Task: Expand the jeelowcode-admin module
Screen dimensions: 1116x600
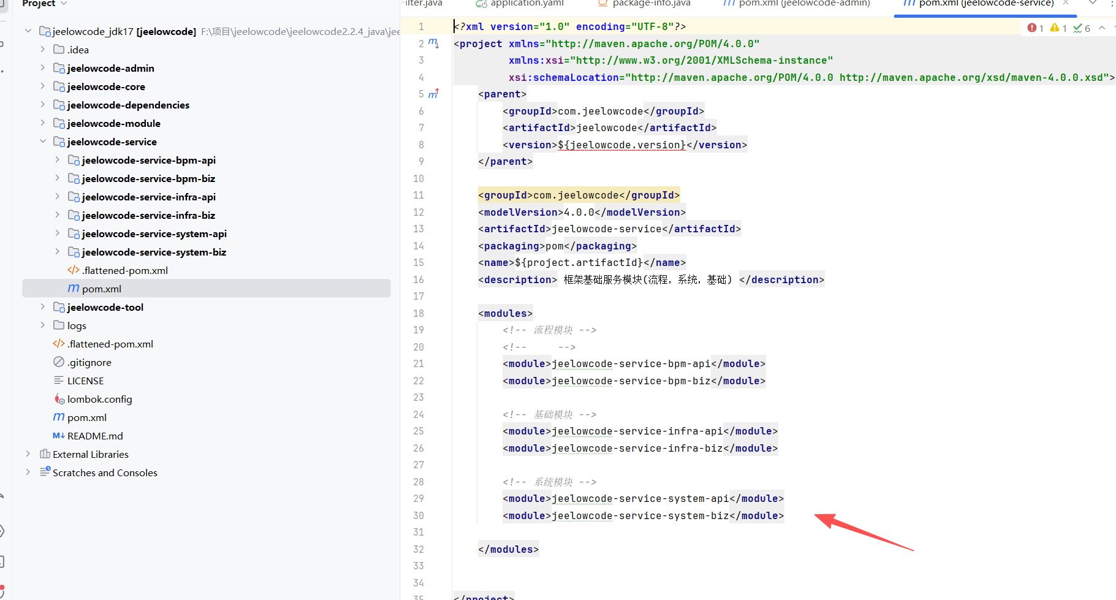Action: [x=42, y=68]
